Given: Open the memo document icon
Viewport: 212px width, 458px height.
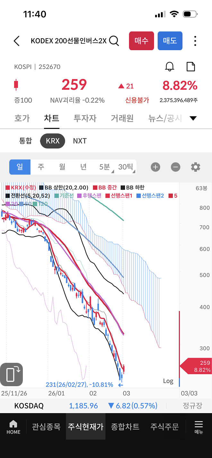Looking at the screenshot, I should (191, 67).
